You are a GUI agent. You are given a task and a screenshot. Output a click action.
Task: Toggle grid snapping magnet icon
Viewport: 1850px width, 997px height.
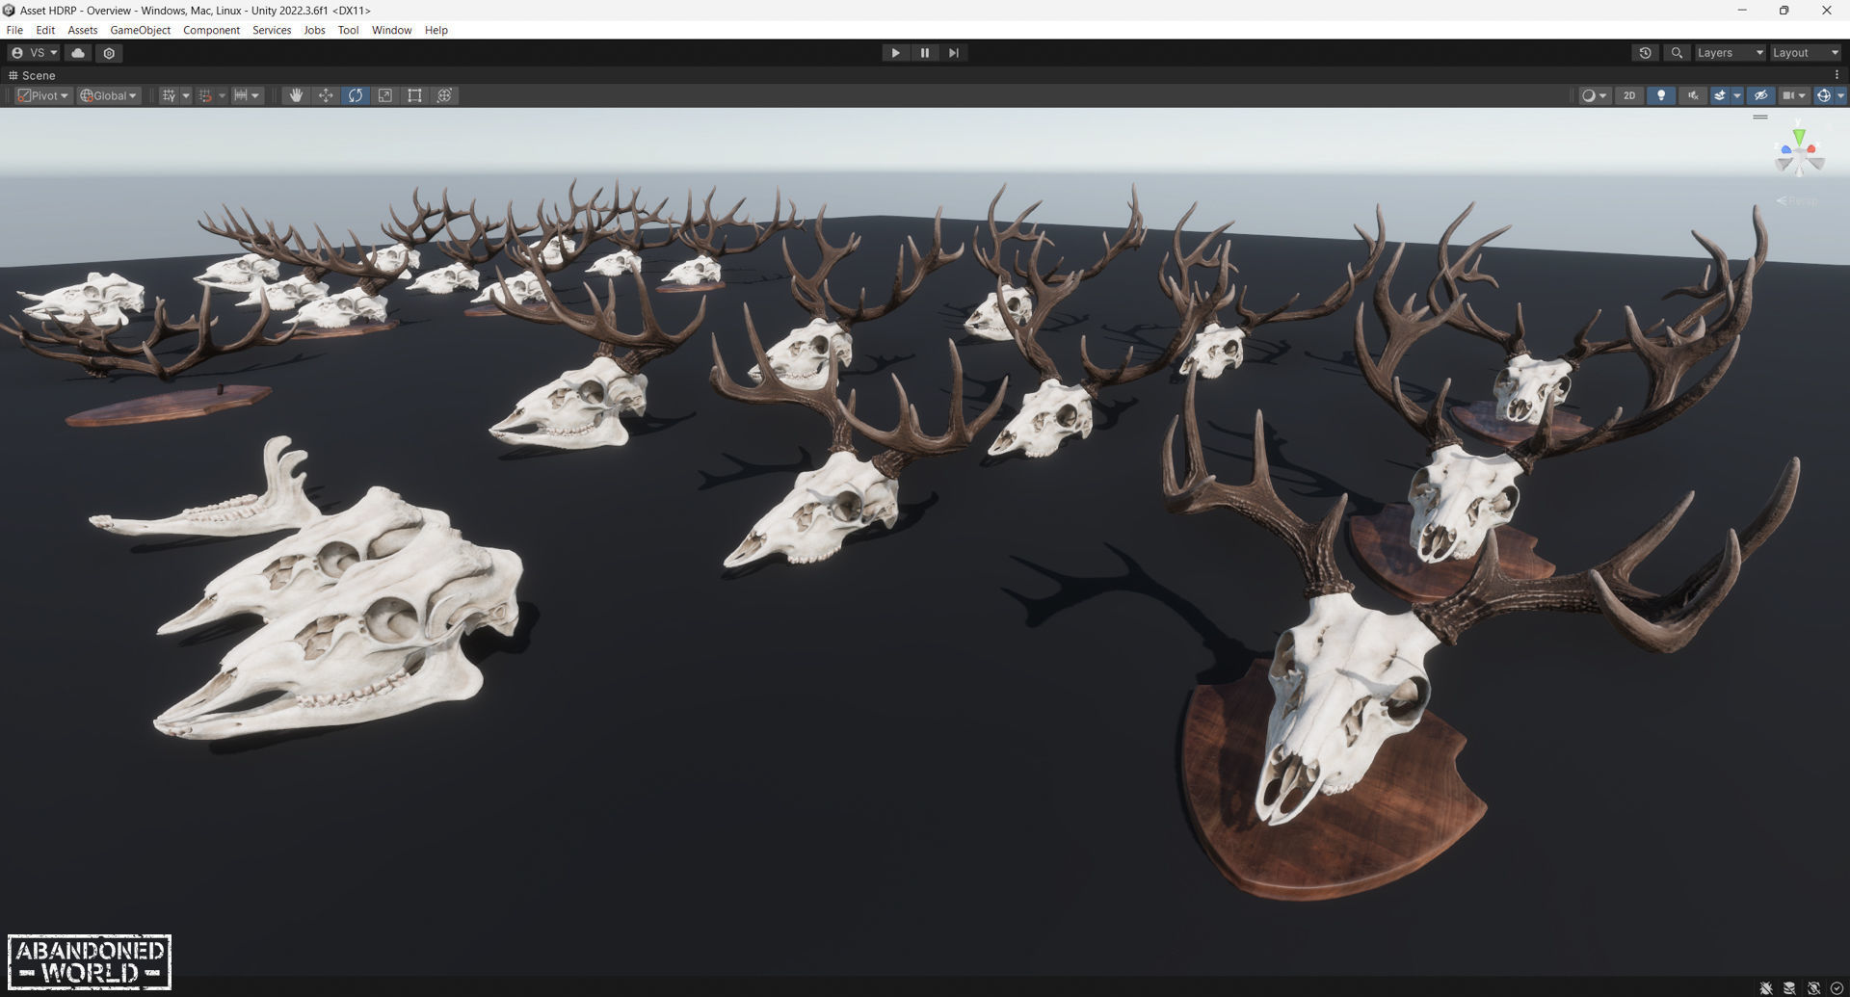point(205,95)
